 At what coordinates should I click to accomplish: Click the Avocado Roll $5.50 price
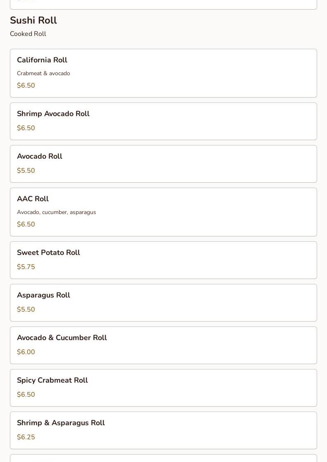click(x=26, y=171)
